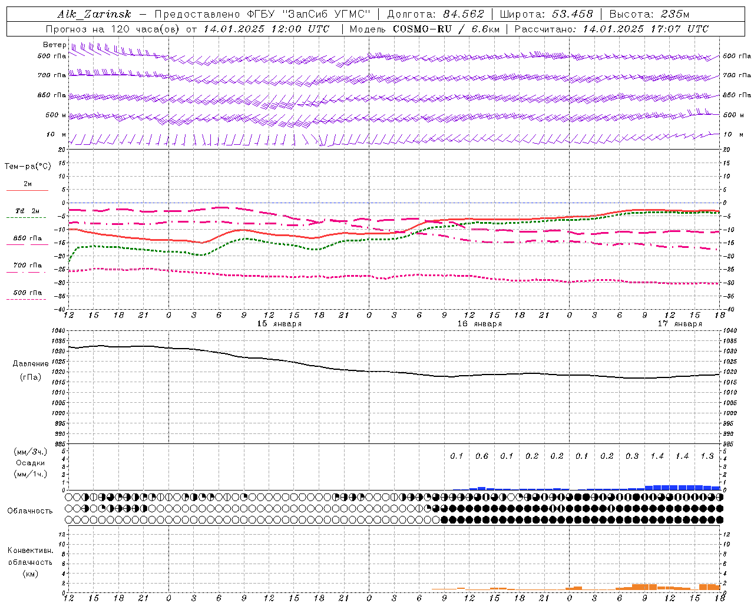Click the station name Alk_Zarinsk in the header
The height and width of the screenshot is (603, 754).
tap(94, 14)
